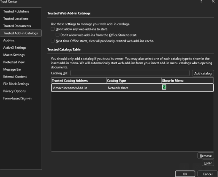Select the \\machinename\Add-in catalog row
This screenshot has width=218, height=177.
(79, 88)
